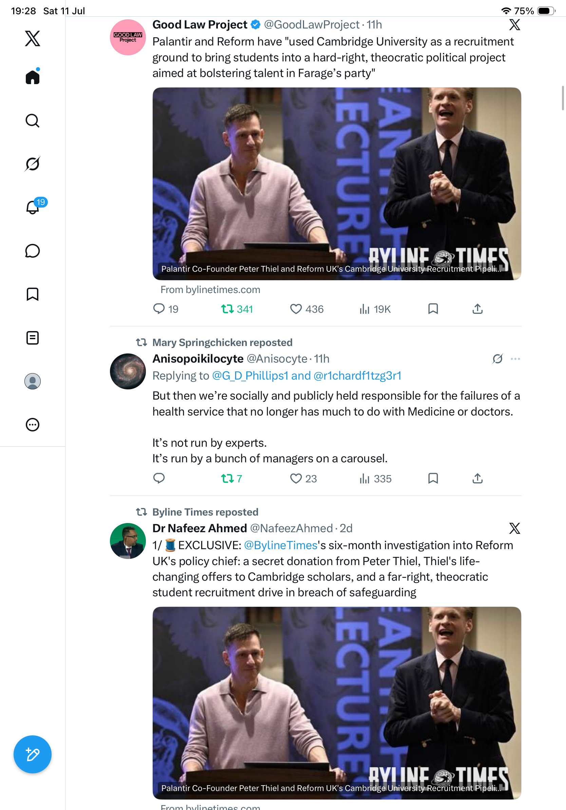Bookmark the Anisopoikilocyte reply
The height and width of the screenshot is (810, 566).
tap(433, 478)
